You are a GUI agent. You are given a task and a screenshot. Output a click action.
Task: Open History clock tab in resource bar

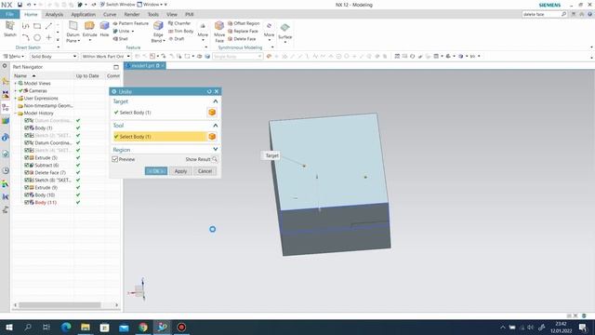[6, 170]
